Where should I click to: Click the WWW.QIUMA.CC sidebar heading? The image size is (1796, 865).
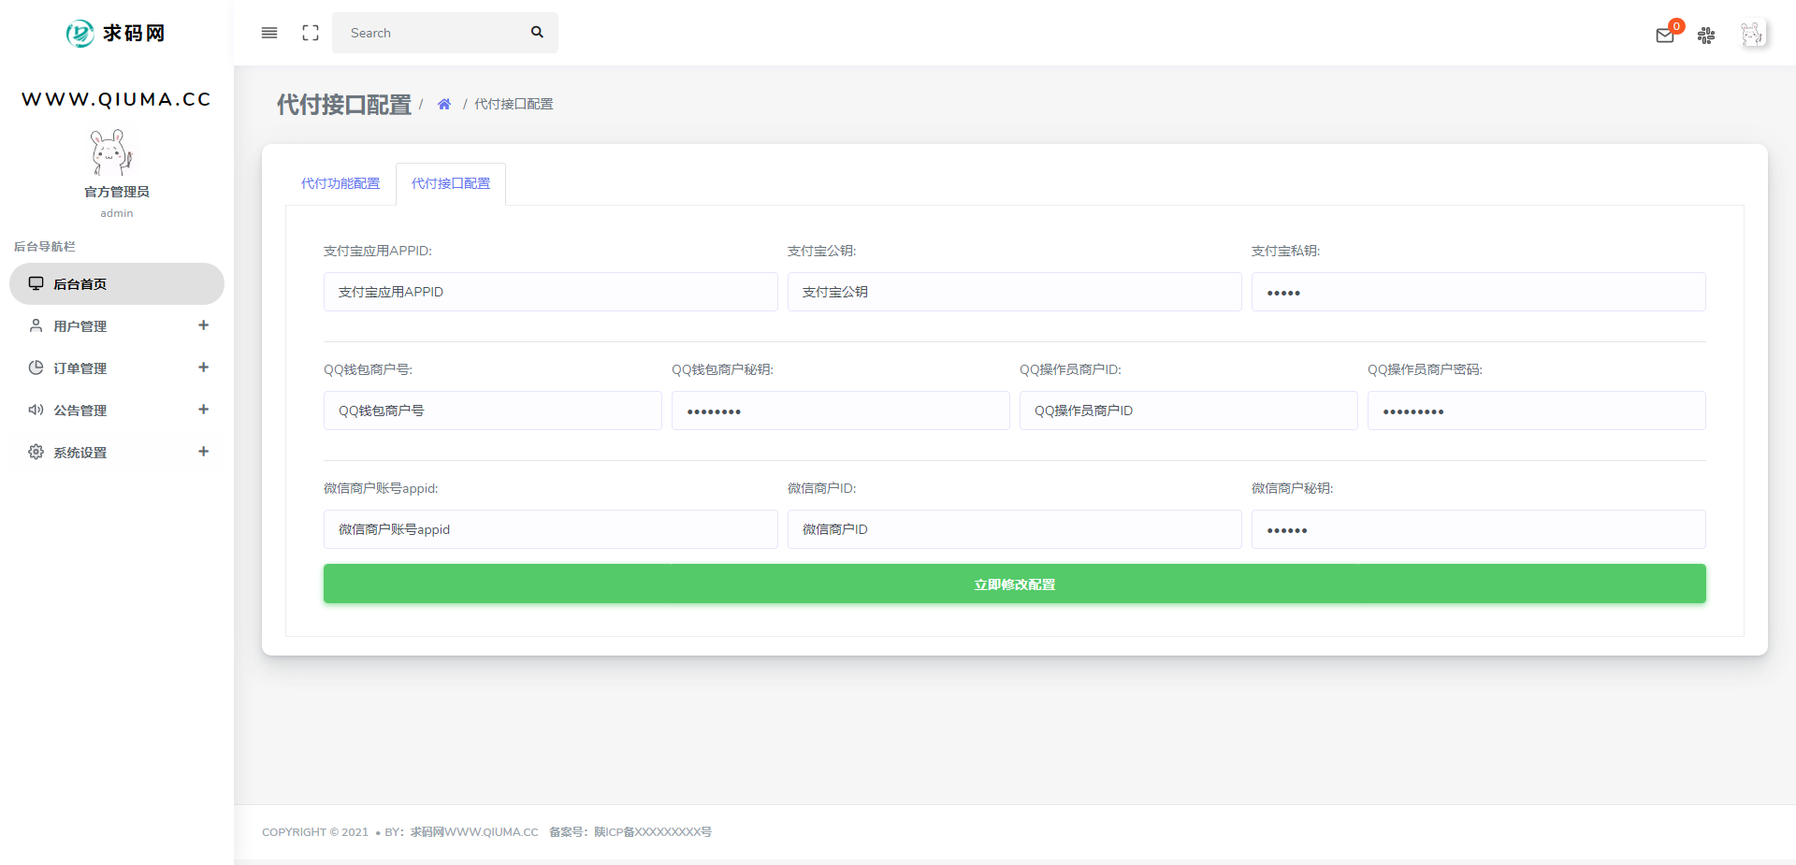[117, 99]
